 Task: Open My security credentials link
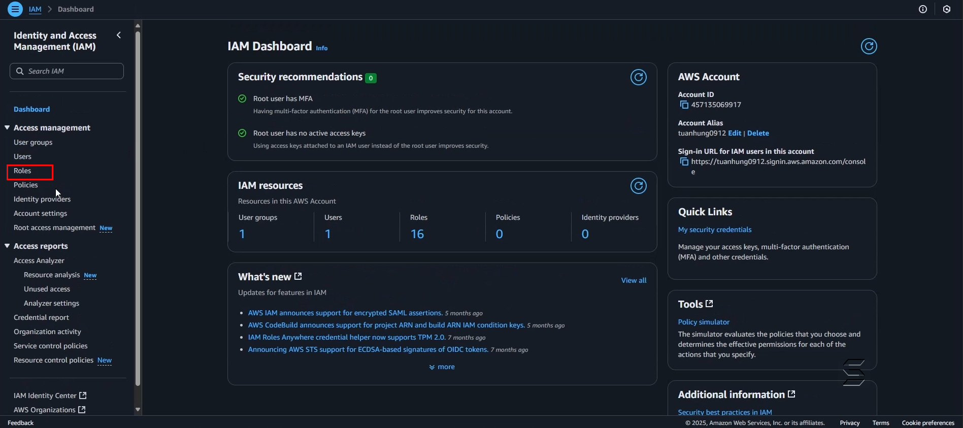715,229
